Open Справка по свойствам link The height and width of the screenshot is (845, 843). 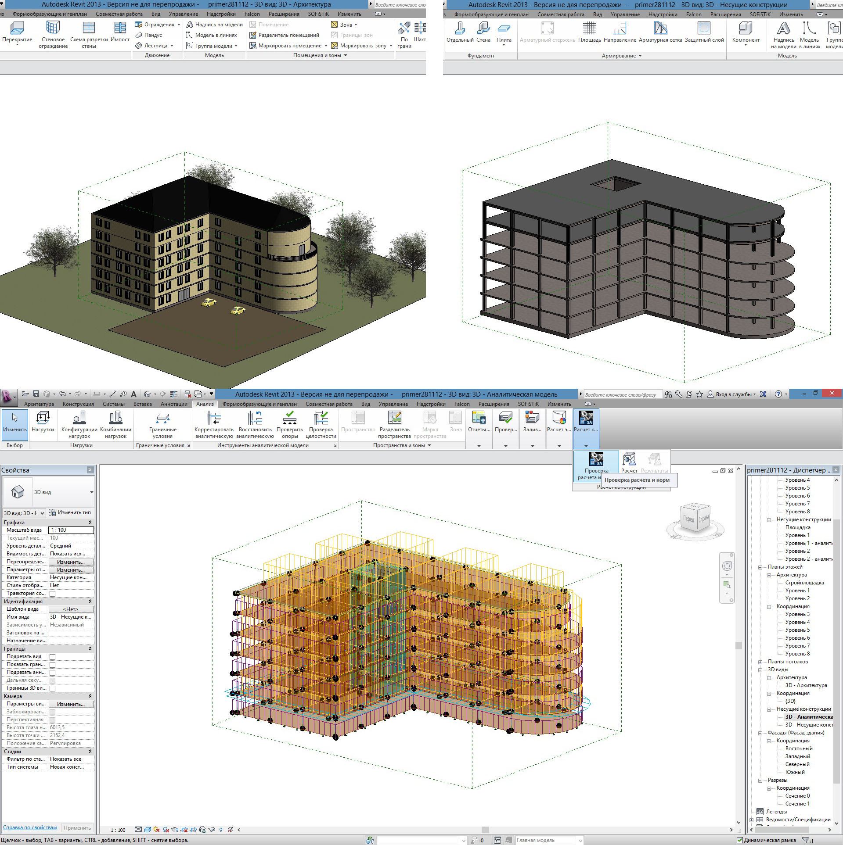click(x=30, y=827)
